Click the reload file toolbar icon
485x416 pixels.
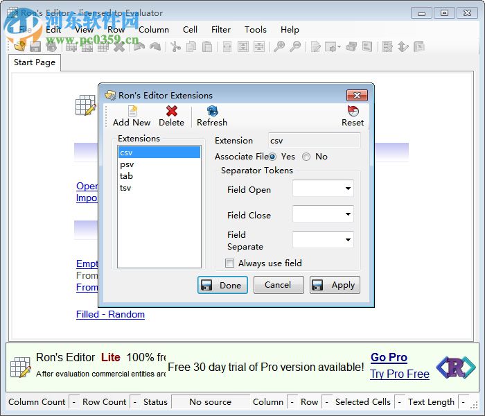point(51,46)
